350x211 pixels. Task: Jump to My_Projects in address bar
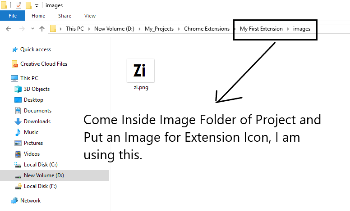click(159, 29)
